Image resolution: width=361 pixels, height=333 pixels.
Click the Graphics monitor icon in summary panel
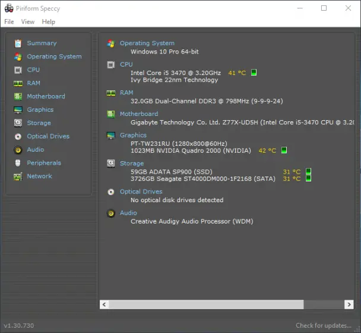click(x=111, y=136)
